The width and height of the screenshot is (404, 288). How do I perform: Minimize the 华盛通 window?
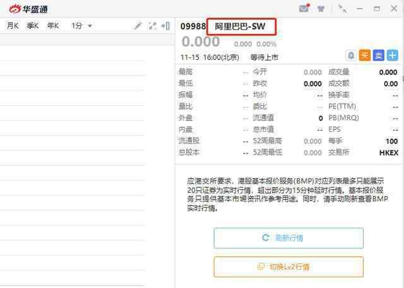(x=359, y=9)
